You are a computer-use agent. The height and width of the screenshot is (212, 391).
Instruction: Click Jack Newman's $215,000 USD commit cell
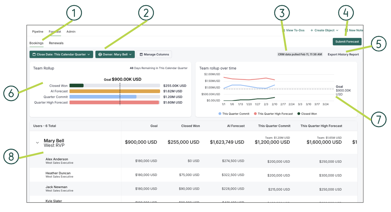(279, 189)
